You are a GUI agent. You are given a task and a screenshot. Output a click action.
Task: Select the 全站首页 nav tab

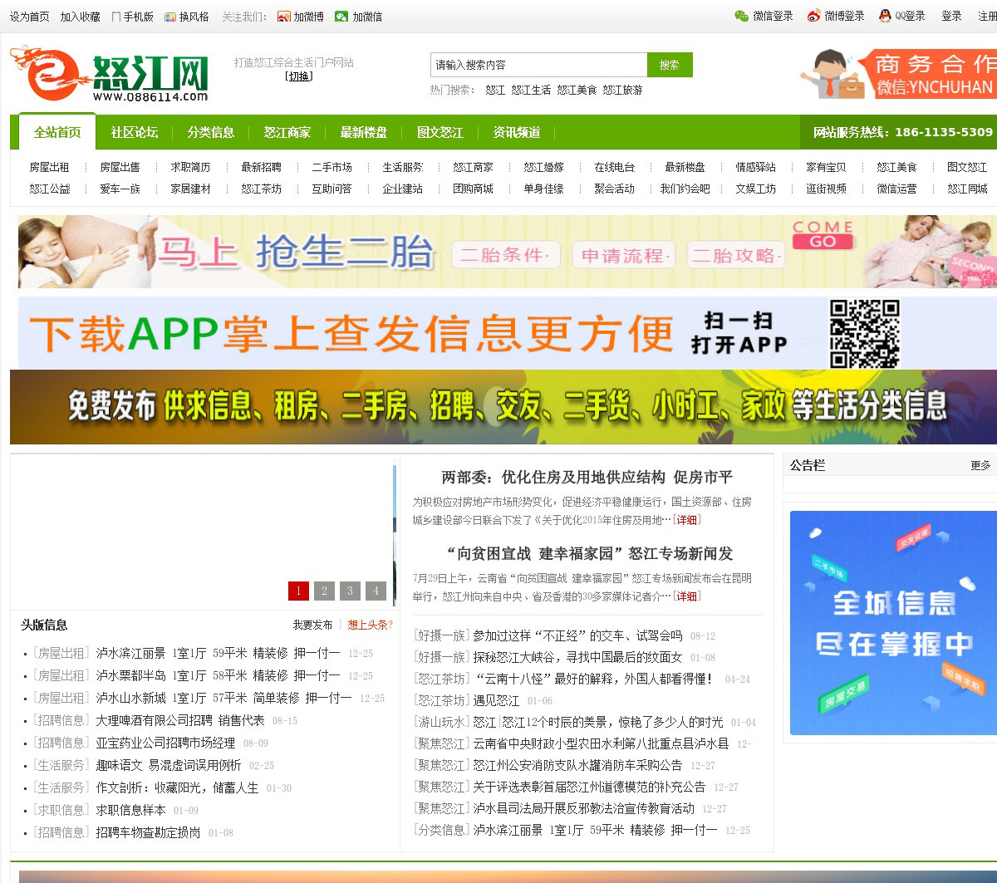57,132
